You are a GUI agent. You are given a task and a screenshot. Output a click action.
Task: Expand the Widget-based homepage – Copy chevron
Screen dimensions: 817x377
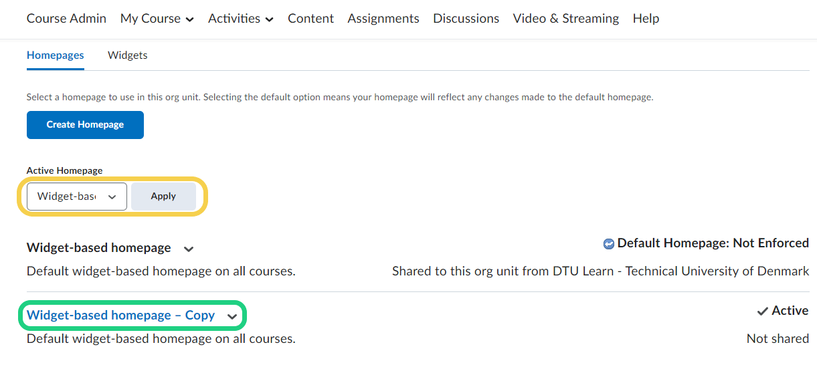[232, 316]
